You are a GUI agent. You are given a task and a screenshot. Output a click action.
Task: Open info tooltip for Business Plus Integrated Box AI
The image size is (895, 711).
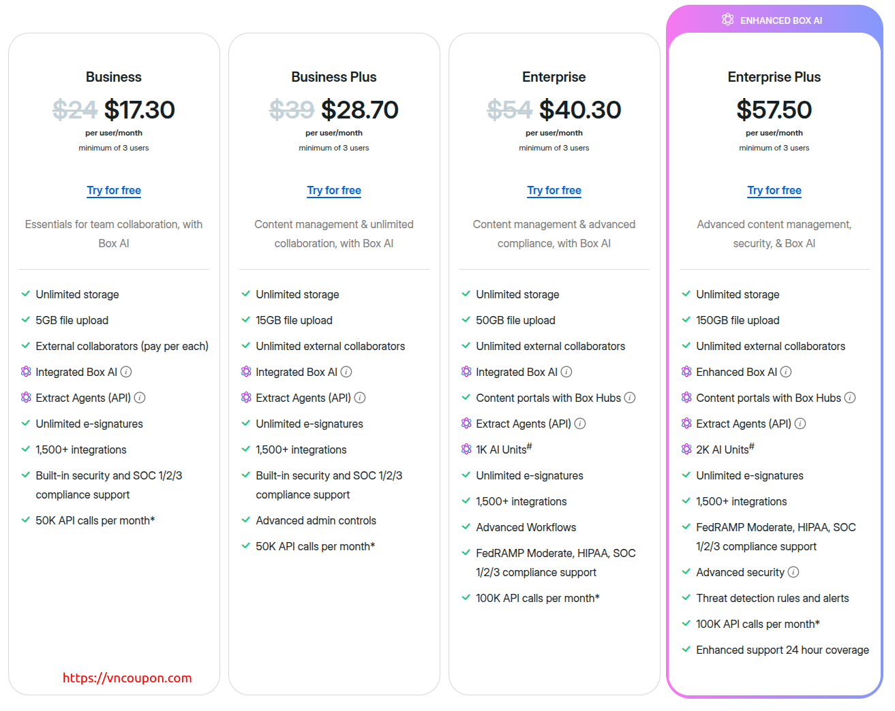346,372
